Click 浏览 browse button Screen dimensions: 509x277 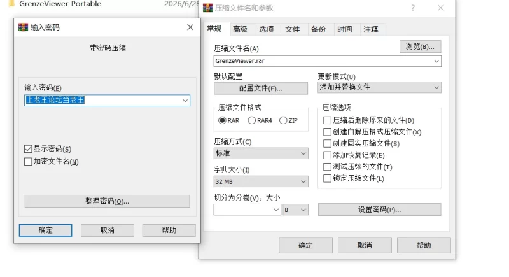coord(420,46)
